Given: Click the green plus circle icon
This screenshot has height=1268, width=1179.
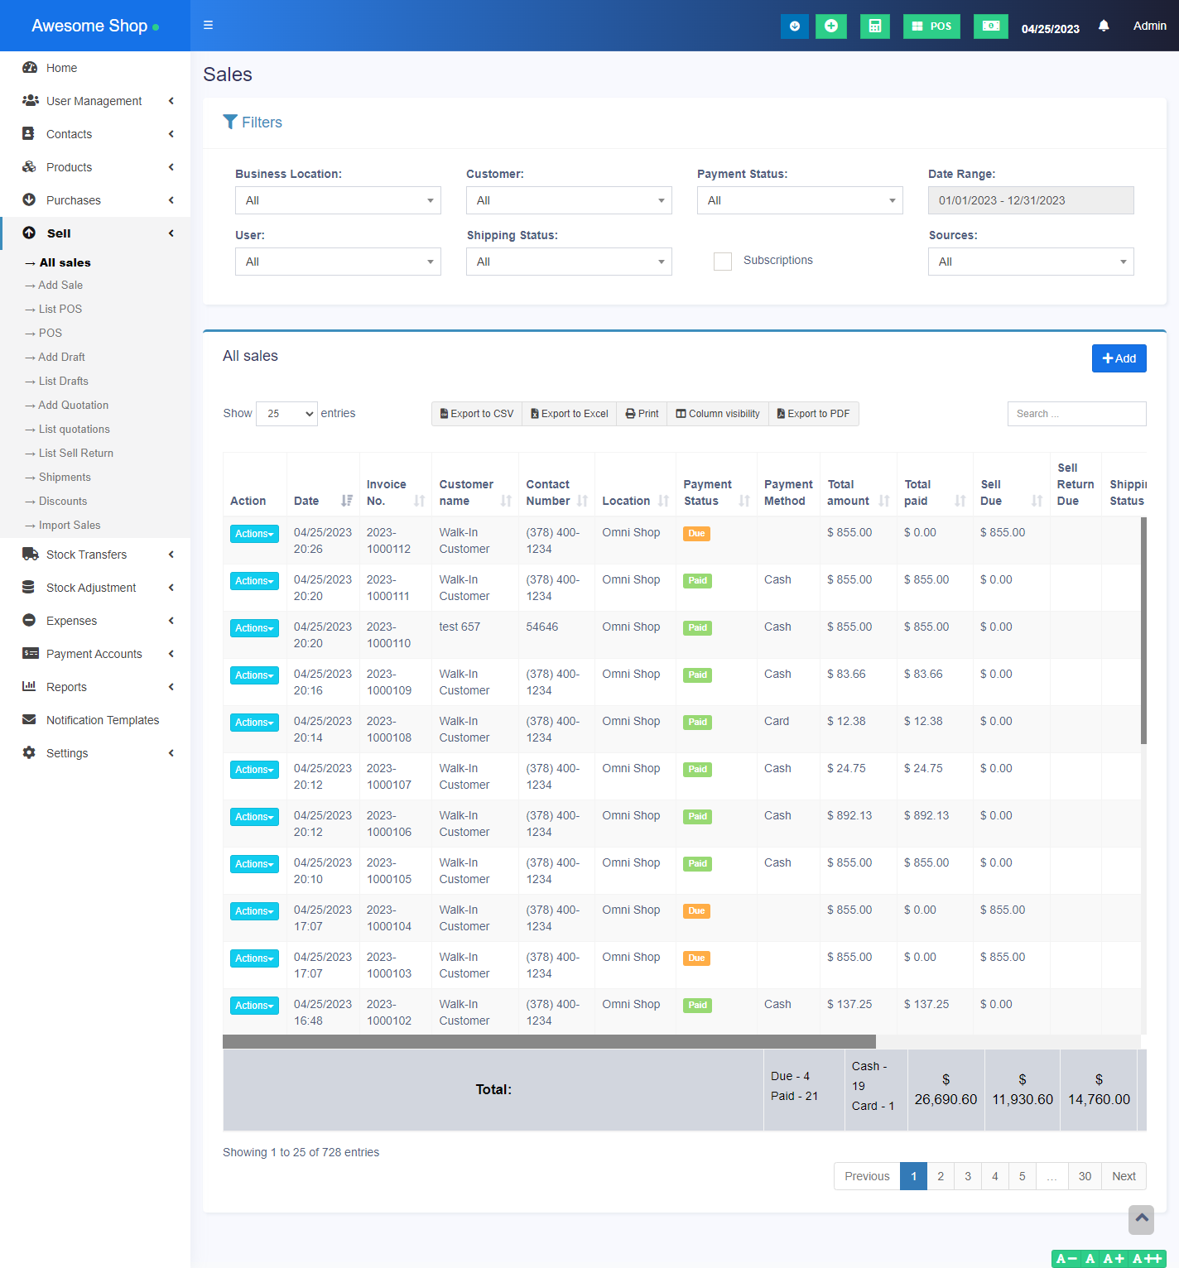Looking at the screenshot, I should click(x=830, y=26).
